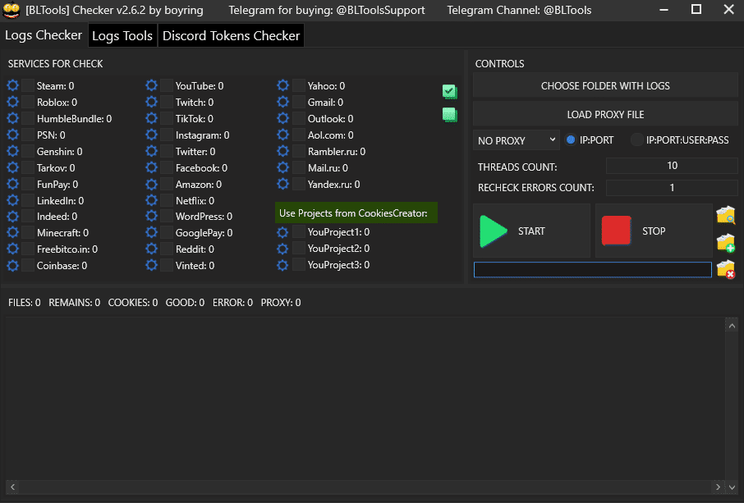Click the folder search icon beside START
The image size is (744, 503).
point(726,214)
